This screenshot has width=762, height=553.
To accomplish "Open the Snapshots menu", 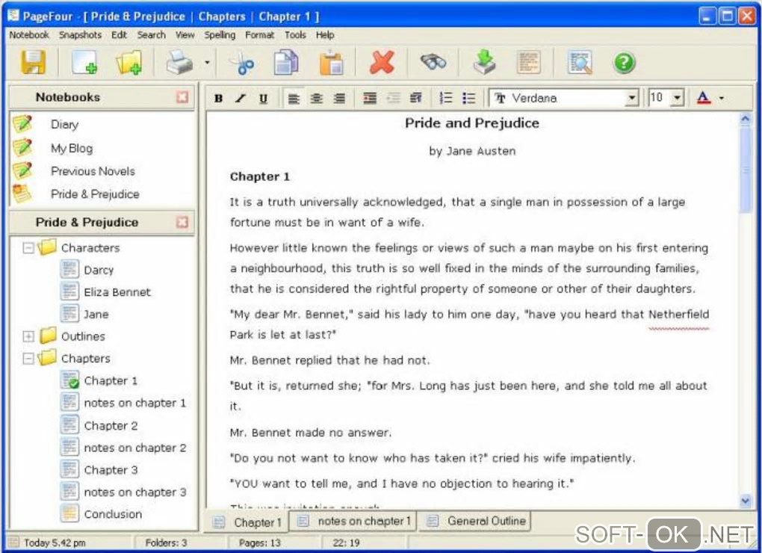I will point(80,35).
